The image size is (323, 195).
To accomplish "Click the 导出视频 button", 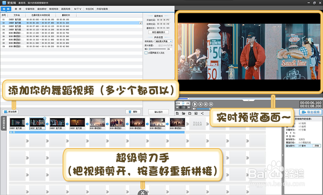I will (310, 112).
